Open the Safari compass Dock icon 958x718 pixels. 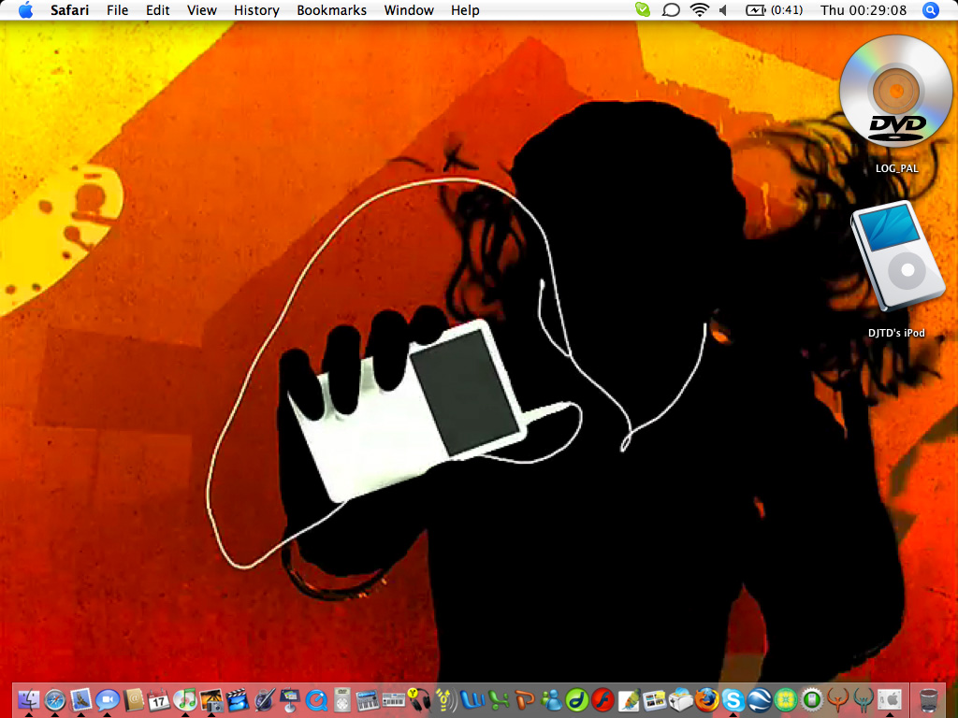tap(55, 699)
